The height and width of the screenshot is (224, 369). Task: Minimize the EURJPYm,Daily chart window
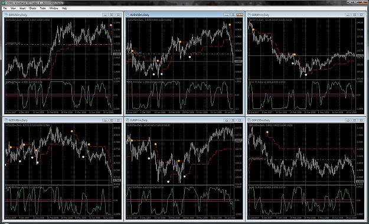pos(226,120)
